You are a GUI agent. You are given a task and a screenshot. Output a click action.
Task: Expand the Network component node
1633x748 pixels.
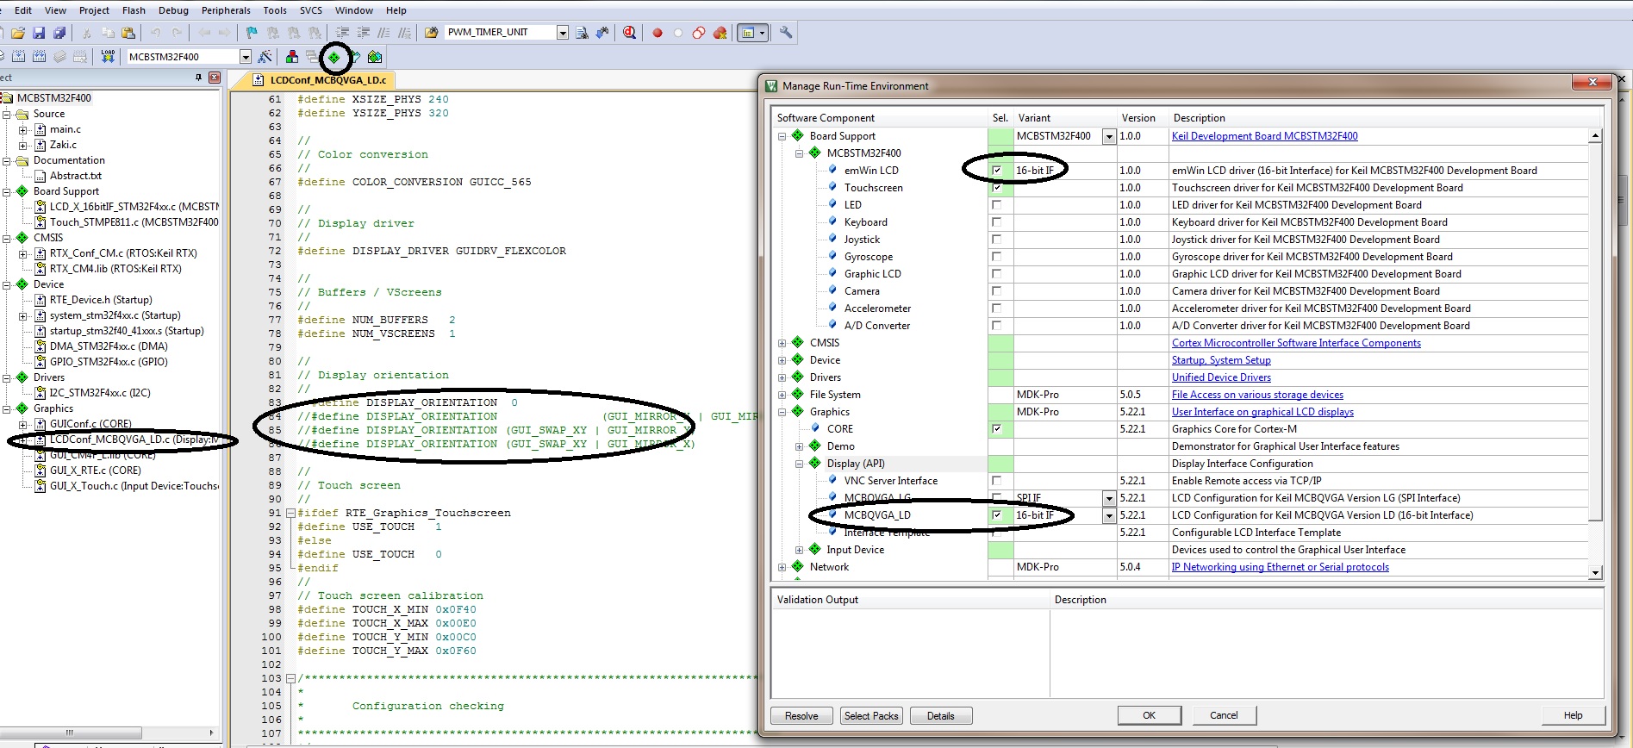tap(782, 567)
